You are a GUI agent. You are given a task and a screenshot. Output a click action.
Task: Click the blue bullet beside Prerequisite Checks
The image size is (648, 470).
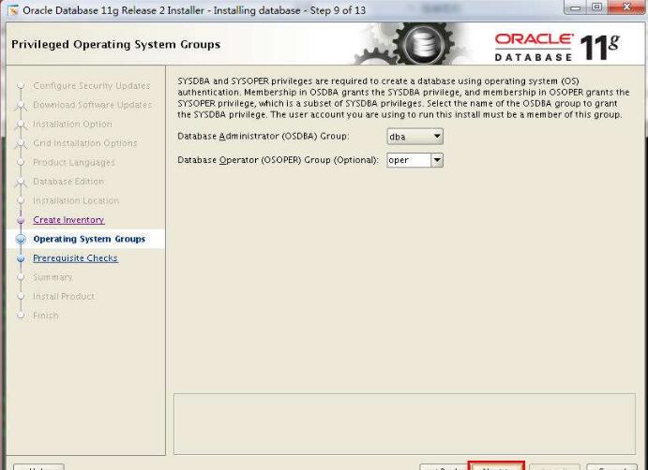[x=21, y=258]
